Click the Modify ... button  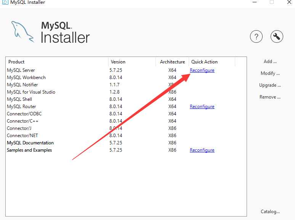(x=270, y=73)
